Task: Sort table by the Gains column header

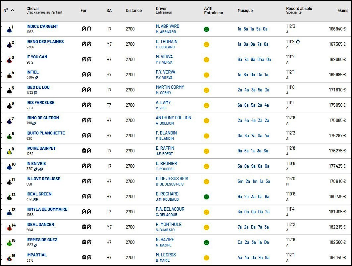Action: (343, 11)
